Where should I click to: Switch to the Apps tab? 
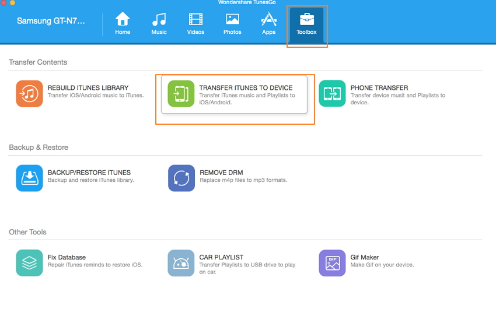[268, 24]
